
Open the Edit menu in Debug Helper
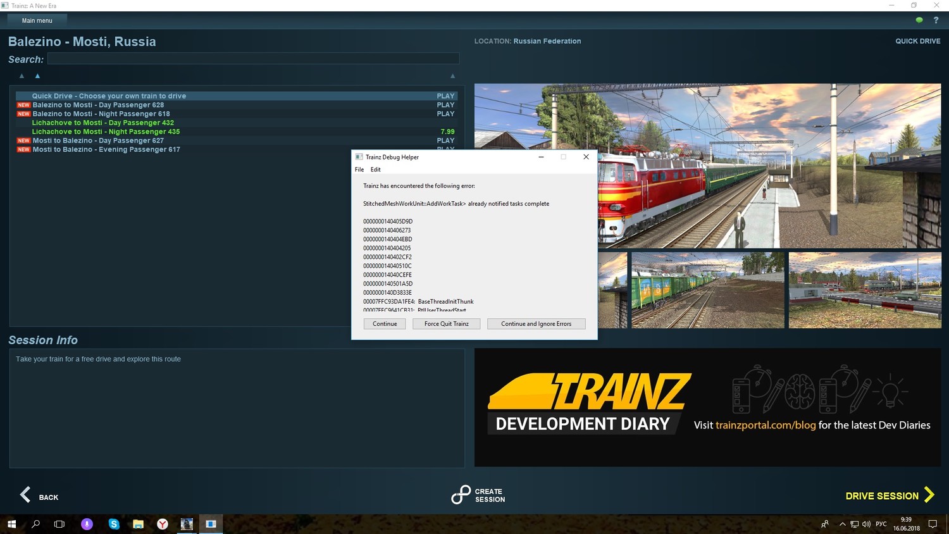[375, 170]
